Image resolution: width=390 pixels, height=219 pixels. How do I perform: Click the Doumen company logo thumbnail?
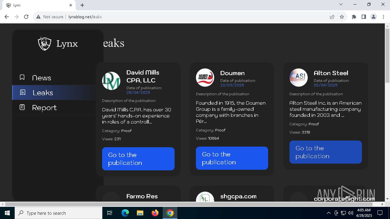point(205,78)
